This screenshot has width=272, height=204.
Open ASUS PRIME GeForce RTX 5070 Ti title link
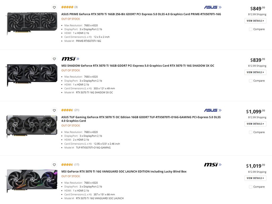(x=141, y=14)
